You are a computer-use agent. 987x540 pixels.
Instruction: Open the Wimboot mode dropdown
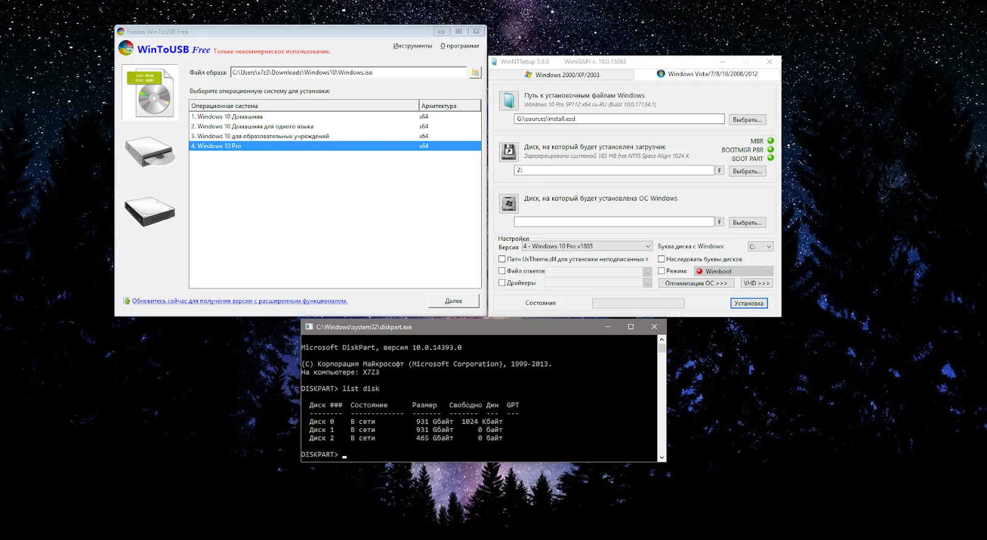point(733,271)
